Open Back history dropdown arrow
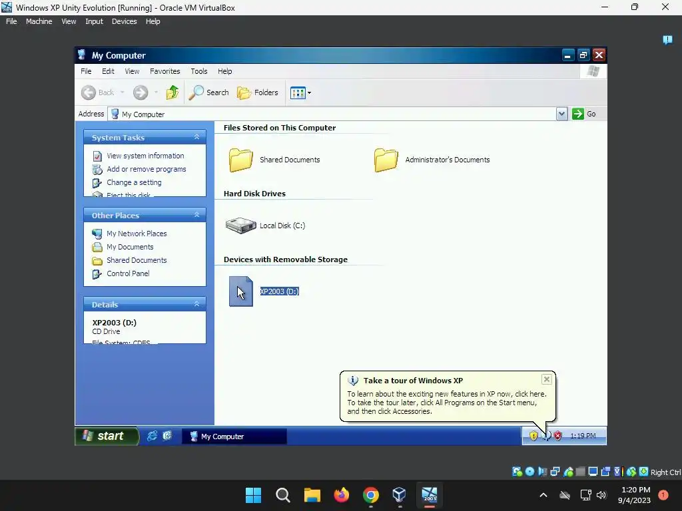 123,92
